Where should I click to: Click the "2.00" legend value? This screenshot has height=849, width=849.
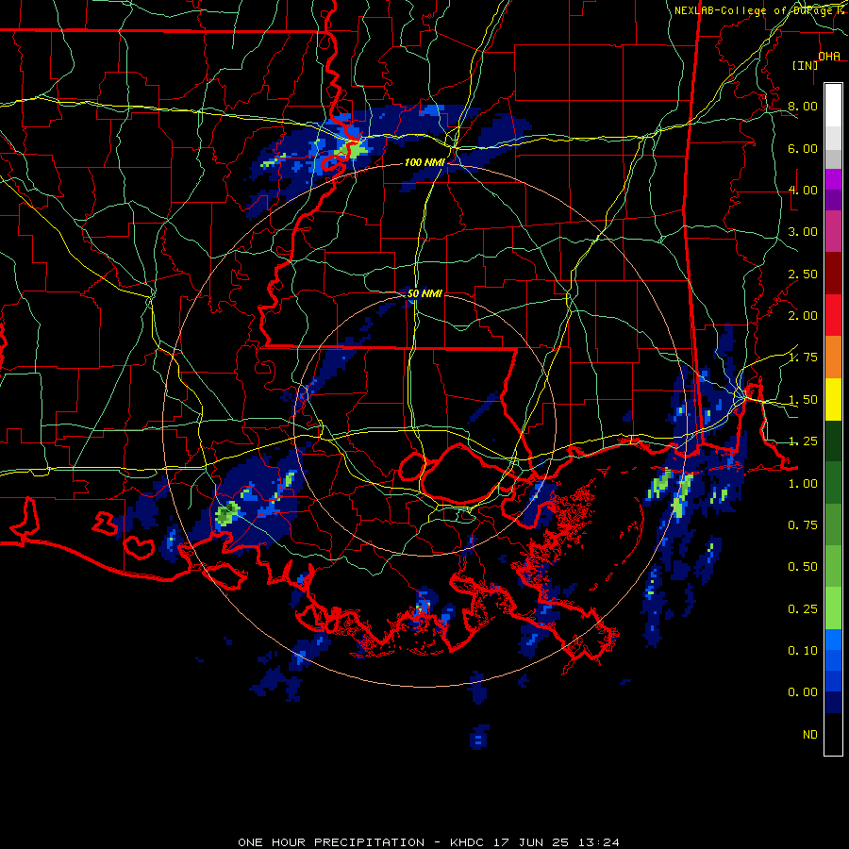(x=803, y=316)
